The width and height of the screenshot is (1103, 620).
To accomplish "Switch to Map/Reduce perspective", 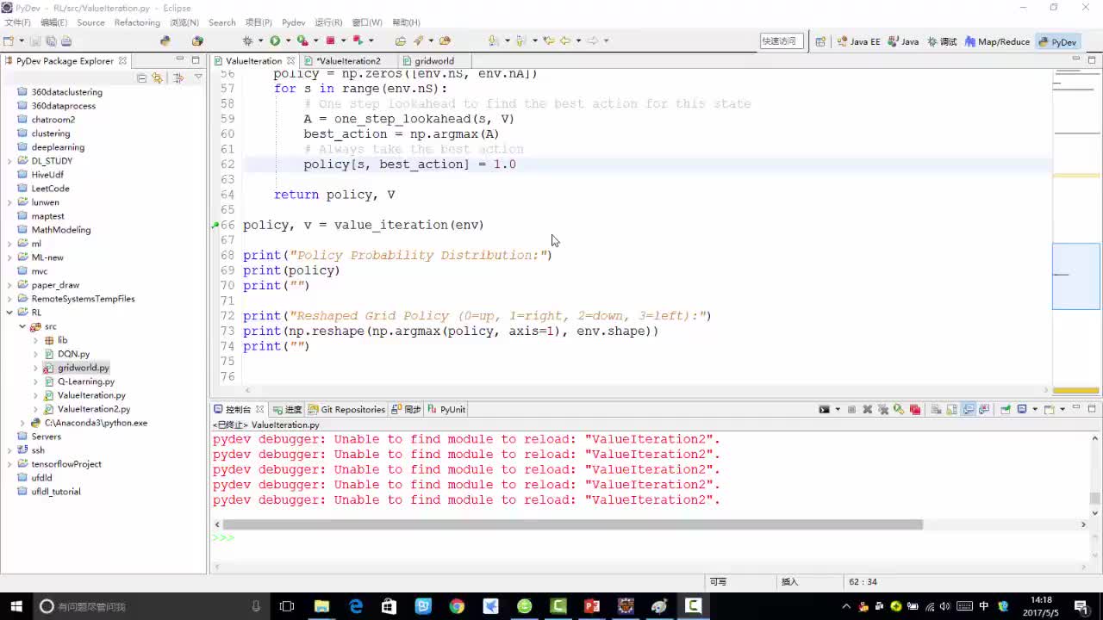I will pos(997,41).
